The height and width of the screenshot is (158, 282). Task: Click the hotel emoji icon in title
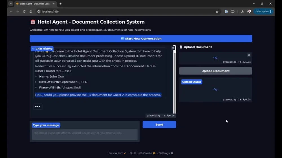[x=33, y=22]
